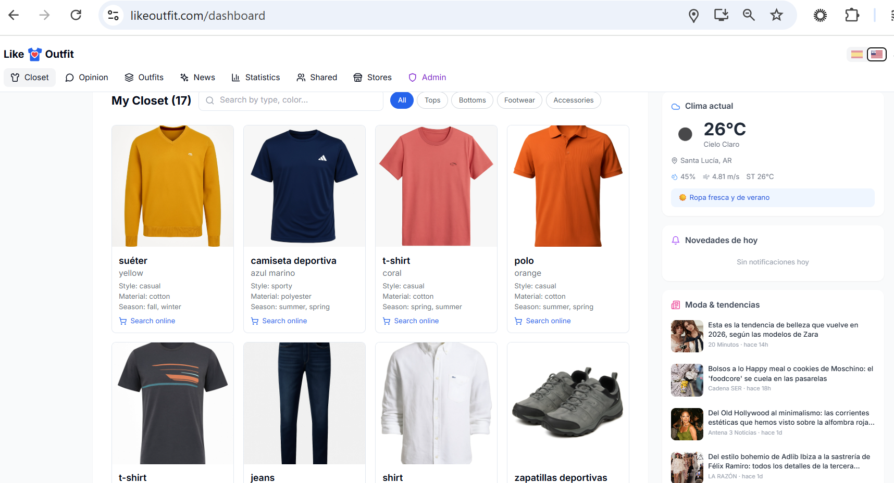Click the Admin shield icon
This screenshot has height=483, width=894.
point(412,77)
